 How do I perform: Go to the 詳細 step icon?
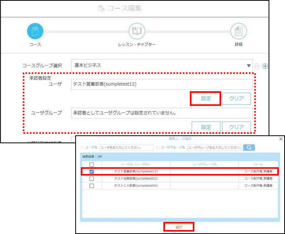[238, 31]
